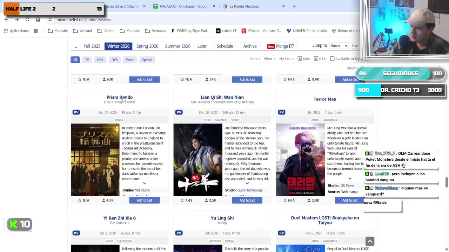
Task: Open the My List dropdown
Action: 287,59
